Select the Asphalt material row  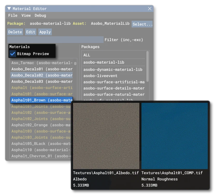pos(42,88)
